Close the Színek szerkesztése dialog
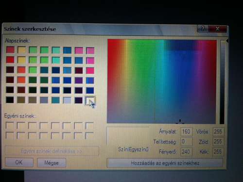The image size is (243, 182). (217, 29)
